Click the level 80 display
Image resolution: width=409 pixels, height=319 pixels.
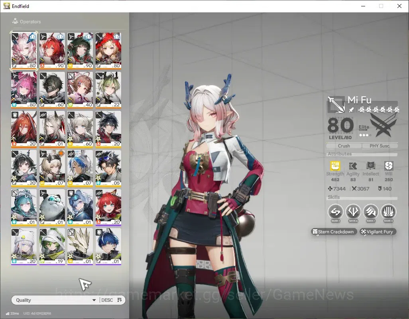[340, 128]
